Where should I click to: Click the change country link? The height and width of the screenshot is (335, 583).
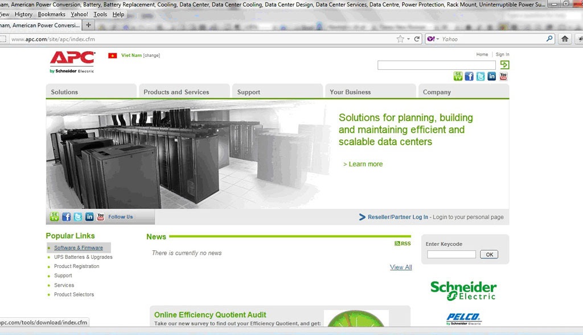tap(151, 56)
